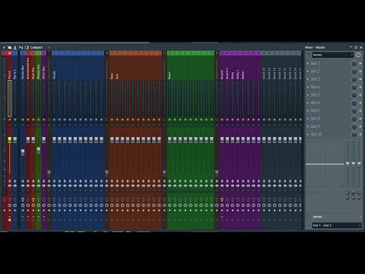Mute the Bass track

point(112,119)
